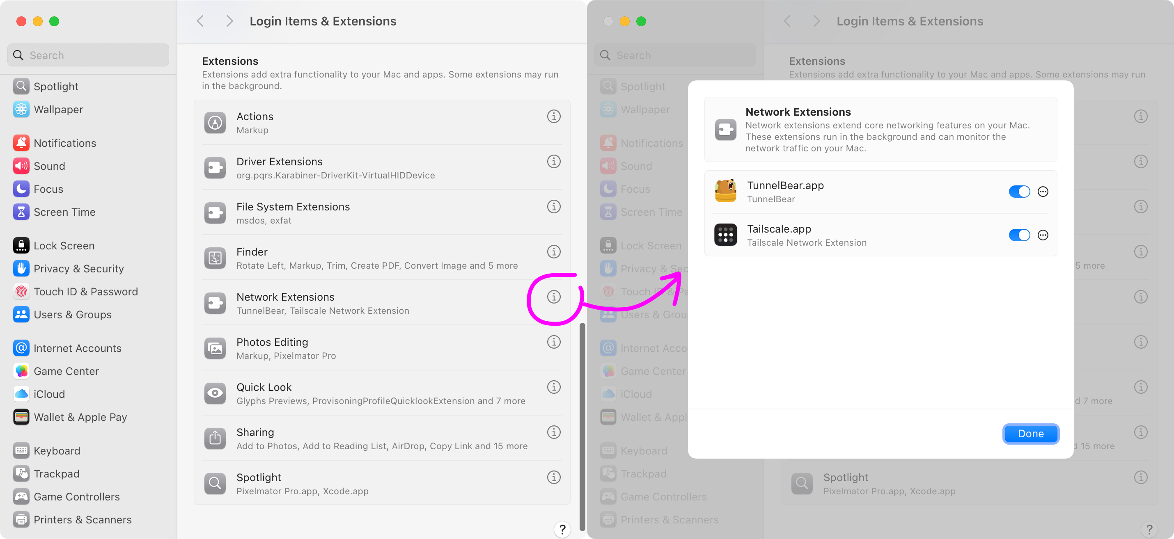1174x539 pixels.
Task: Open more options for Tailscale.app
Action: click(1042, 235)
